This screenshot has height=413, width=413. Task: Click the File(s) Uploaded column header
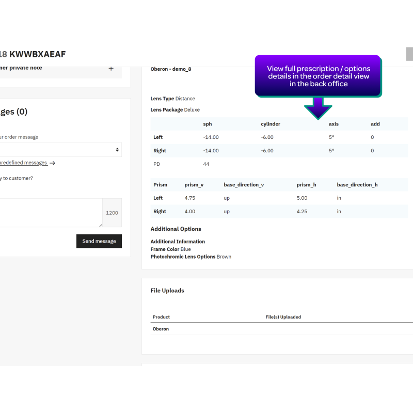[x=283, y=317]
